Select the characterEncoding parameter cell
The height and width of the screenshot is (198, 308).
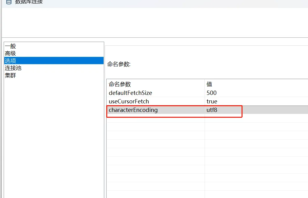click(133, 110)
